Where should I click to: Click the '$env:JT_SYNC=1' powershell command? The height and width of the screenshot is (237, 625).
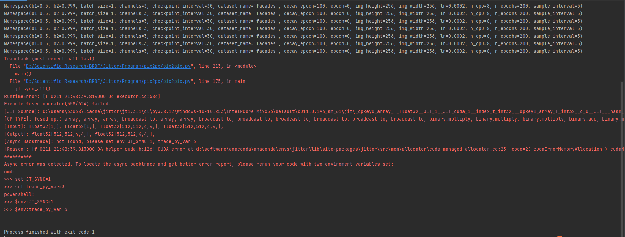[x=34, y=202]
